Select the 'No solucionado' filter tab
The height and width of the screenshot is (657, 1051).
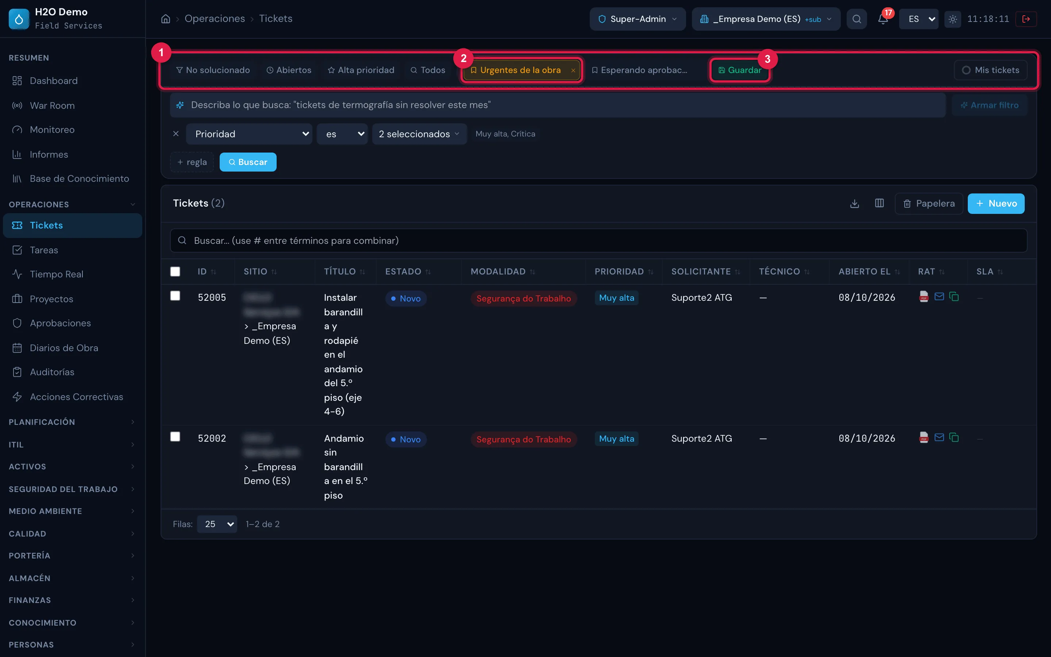coord(213,70)
